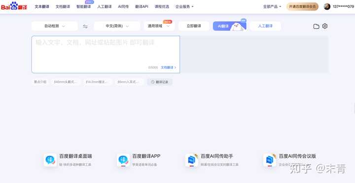Expand the 通用领域 domain dropdown
The width and height of the screenshot is (355, 183).
[x=159, y=26]
